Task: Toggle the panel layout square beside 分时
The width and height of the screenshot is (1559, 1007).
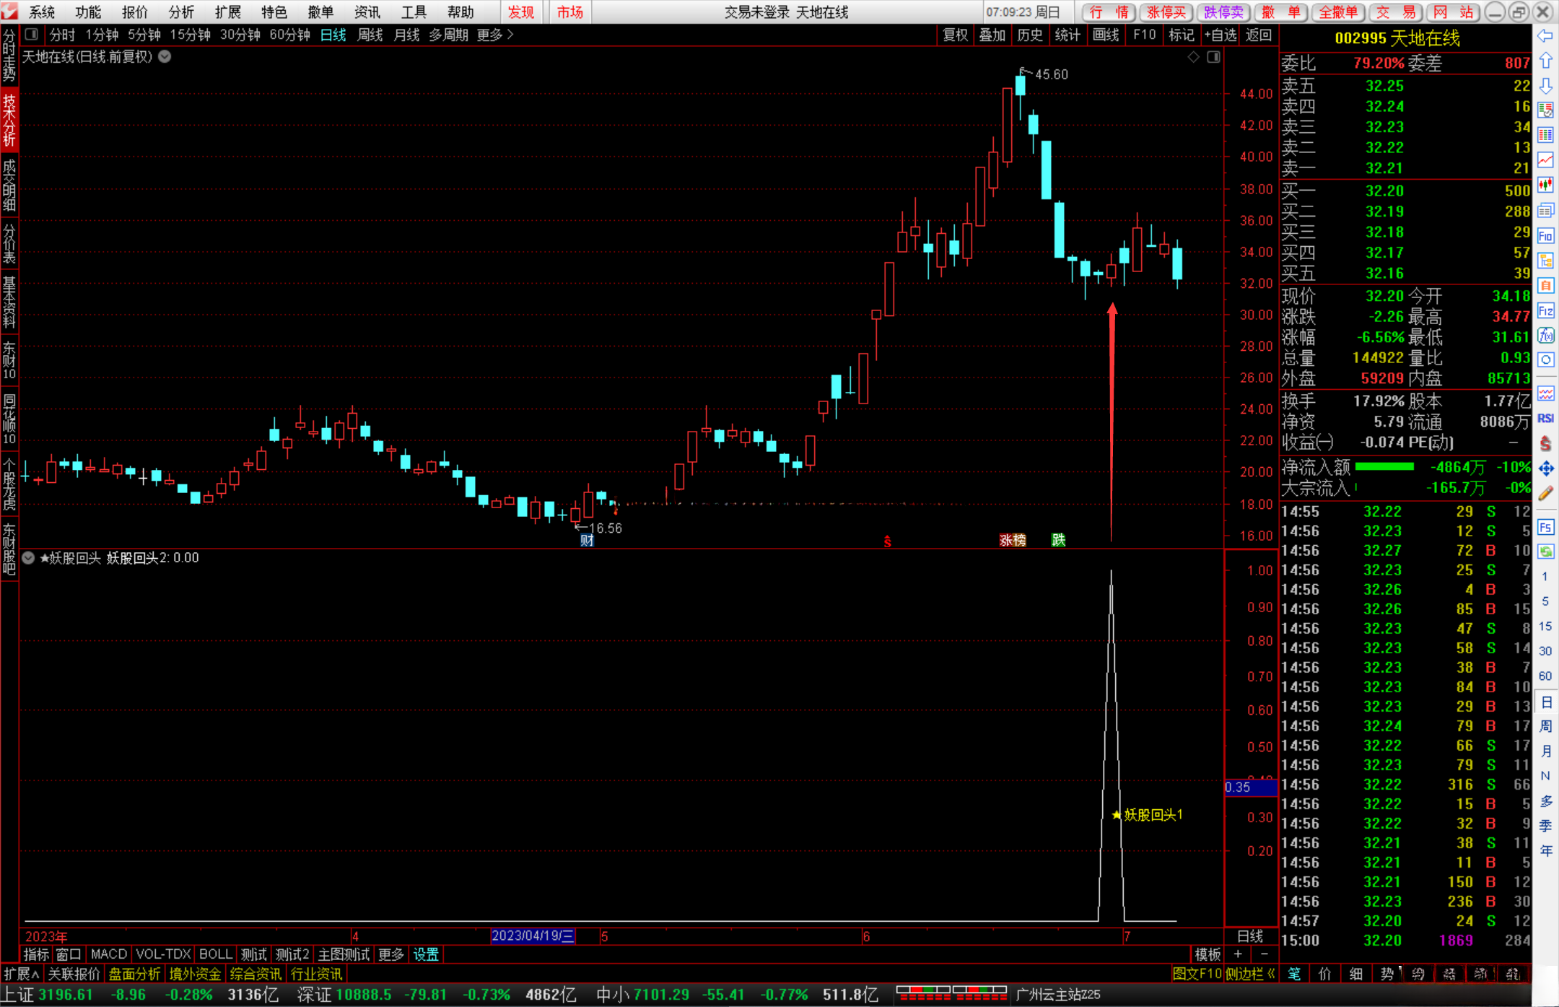Action: (31, 34)
